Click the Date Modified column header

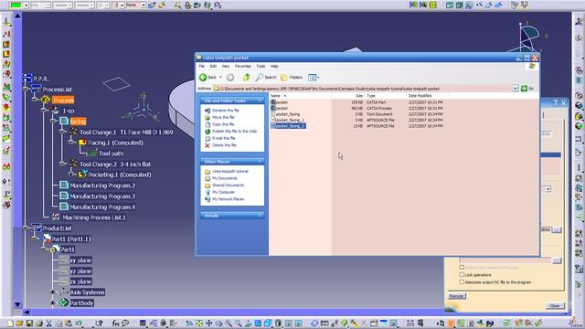coord(427,96)
